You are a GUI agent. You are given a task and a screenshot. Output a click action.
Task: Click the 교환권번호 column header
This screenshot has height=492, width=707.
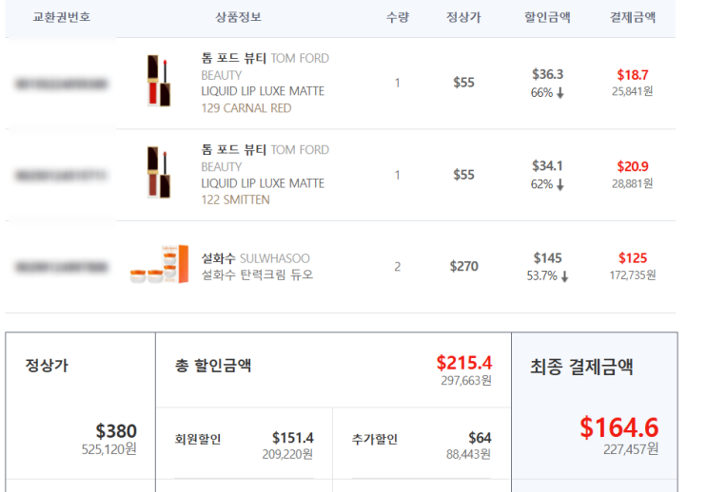pos(62,17)
